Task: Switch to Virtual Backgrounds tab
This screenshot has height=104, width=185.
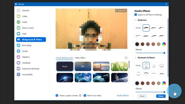Action: (x=64, y=58)
